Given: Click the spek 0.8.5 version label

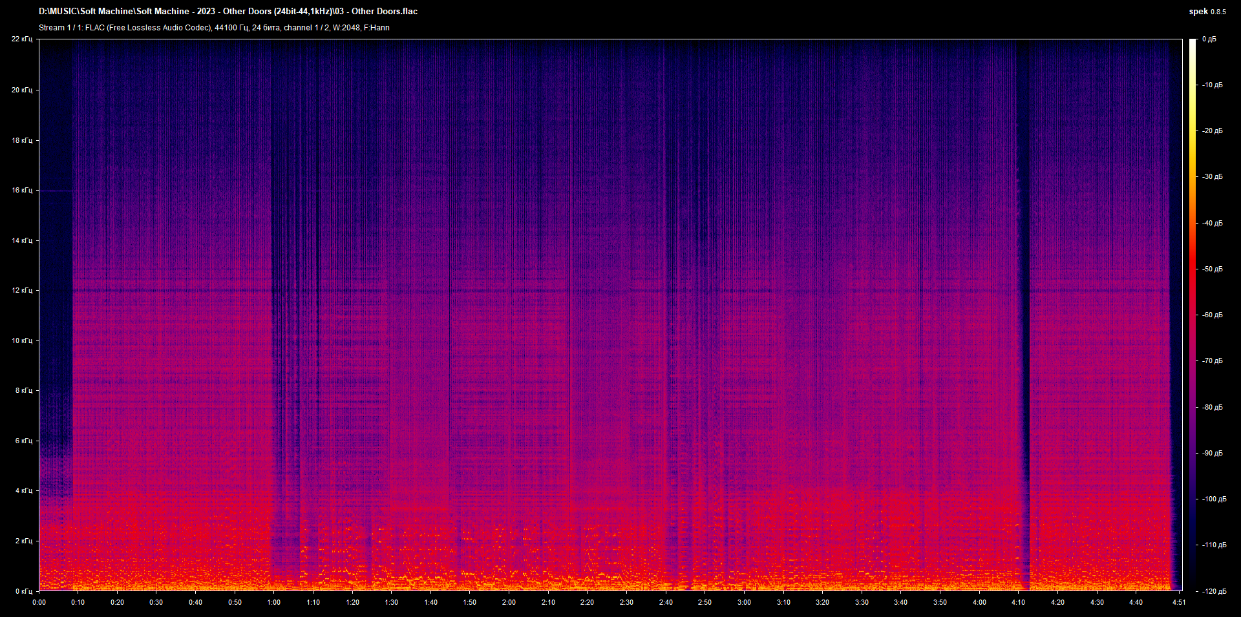Looking at the screenshot, I should [1207, 12].
